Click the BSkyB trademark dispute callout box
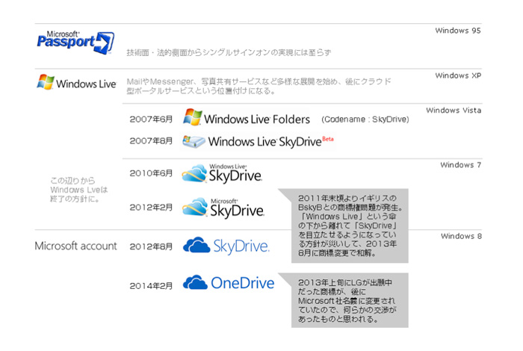The height and width of the screenshot is (351, 523). 350,226
